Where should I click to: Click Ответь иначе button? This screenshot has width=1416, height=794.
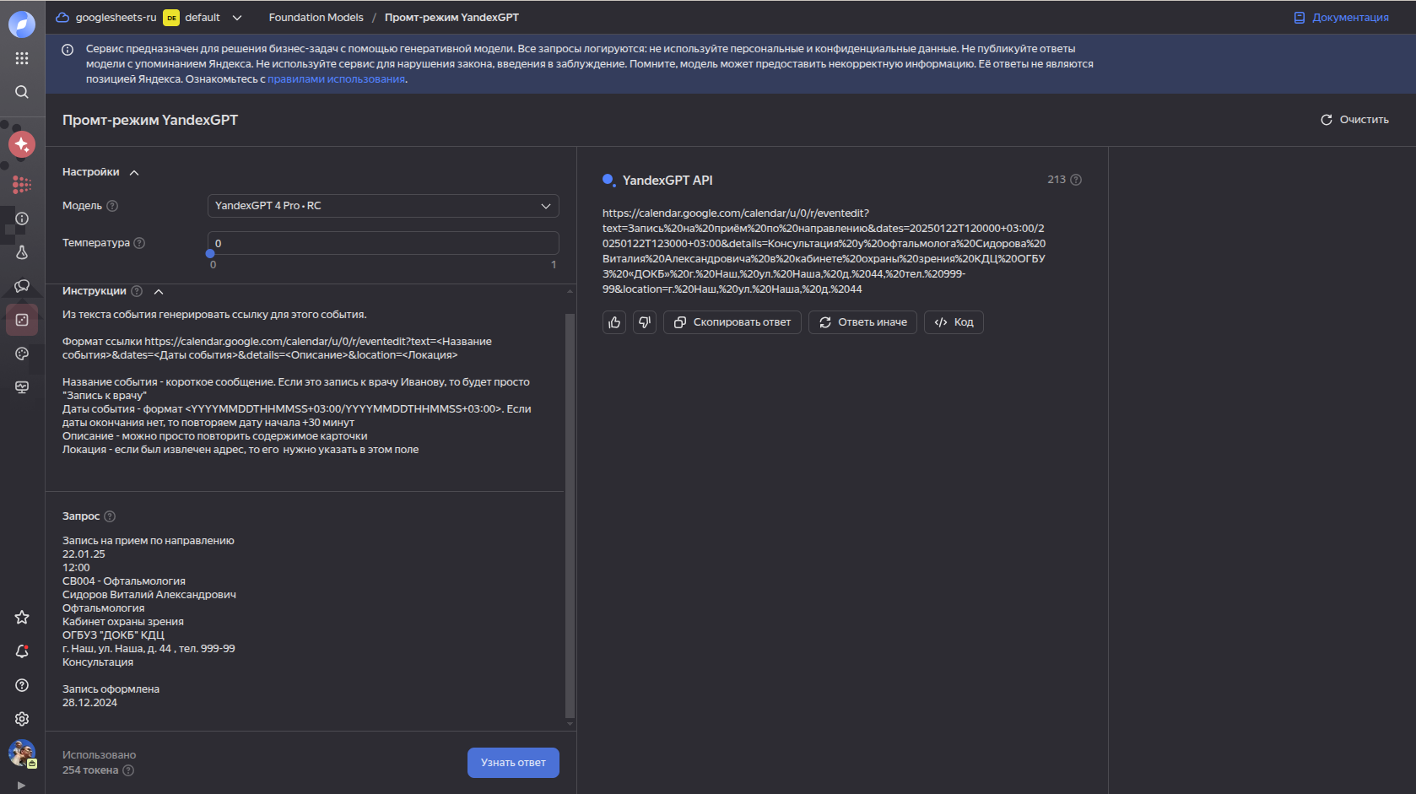tap(862, 322)
